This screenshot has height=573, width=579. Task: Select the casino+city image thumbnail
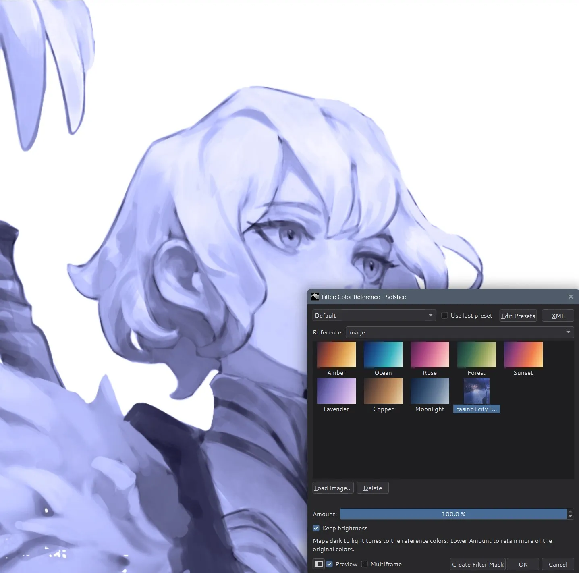[477, 391]
